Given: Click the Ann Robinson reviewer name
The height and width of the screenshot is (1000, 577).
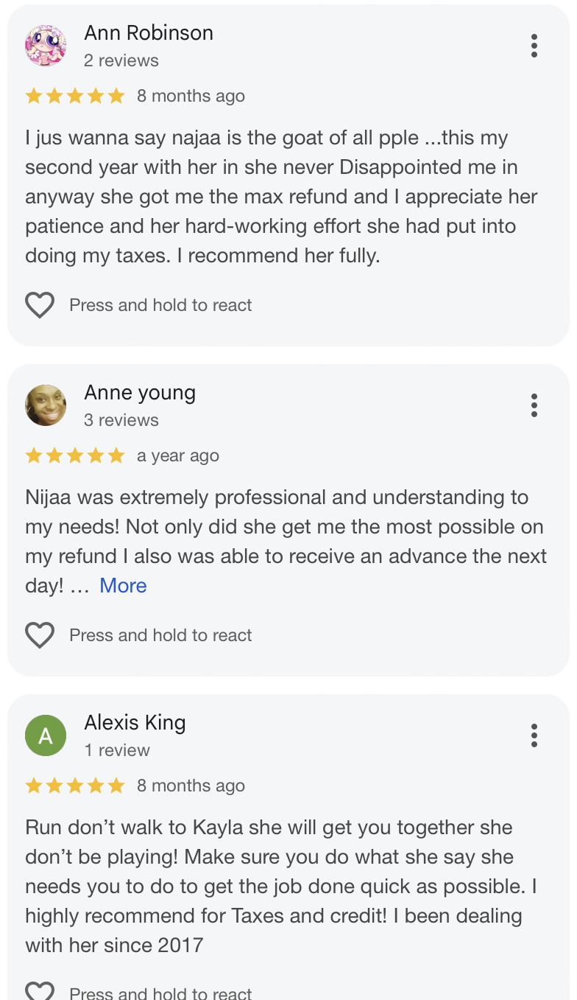Looking at the screenshot, I should pos(149,33).
